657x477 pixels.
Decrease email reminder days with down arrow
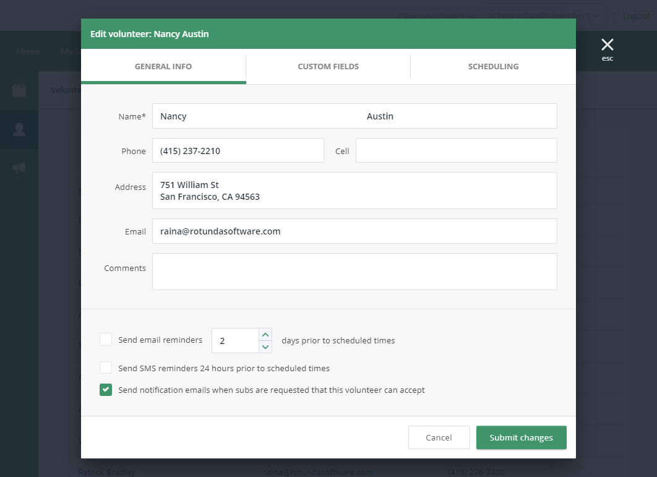[265, 346]
